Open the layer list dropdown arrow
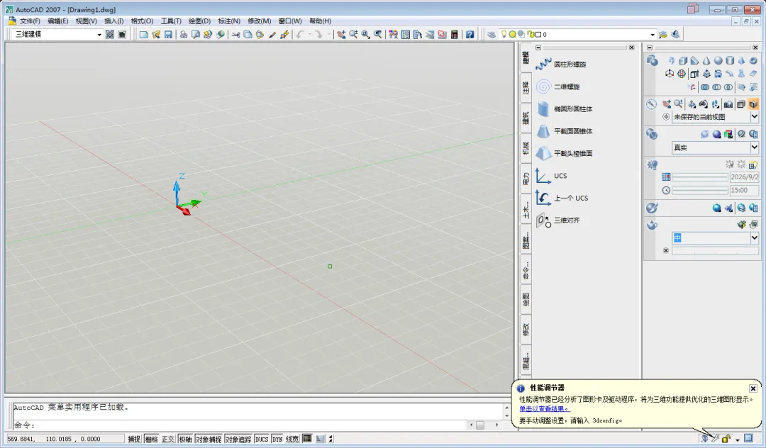This screenshot has height=448, width=766. click(x=653, y=35)
